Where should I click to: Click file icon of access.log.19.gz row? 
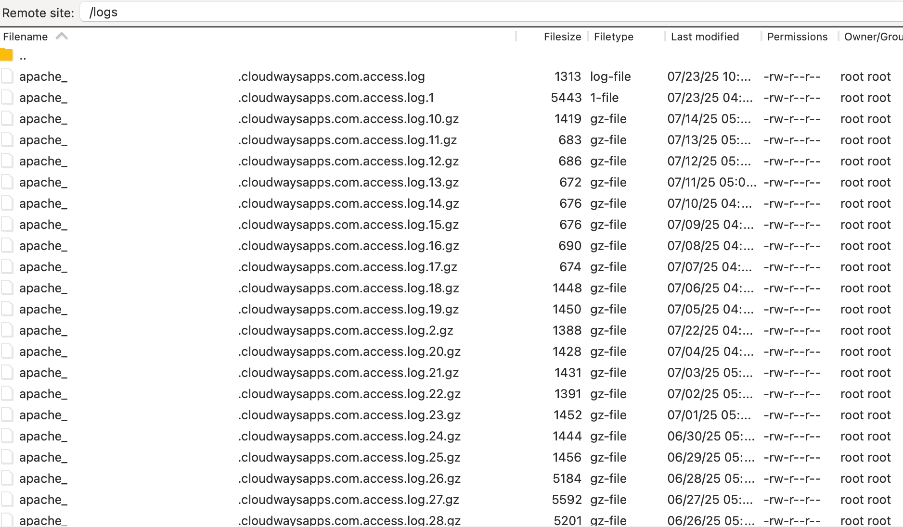coord(7,309)
